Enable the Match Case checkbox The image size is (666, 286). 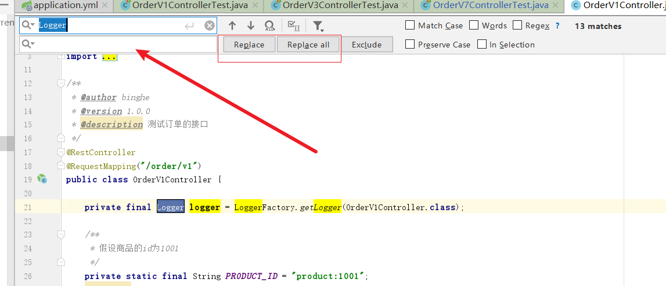(410, 25)
